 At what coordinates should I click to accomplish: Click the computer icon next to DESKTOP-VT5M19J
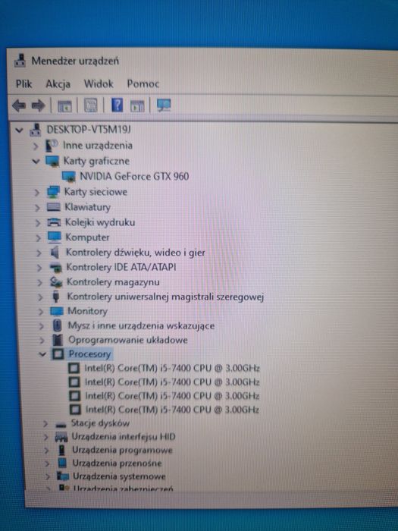(35, 130)
